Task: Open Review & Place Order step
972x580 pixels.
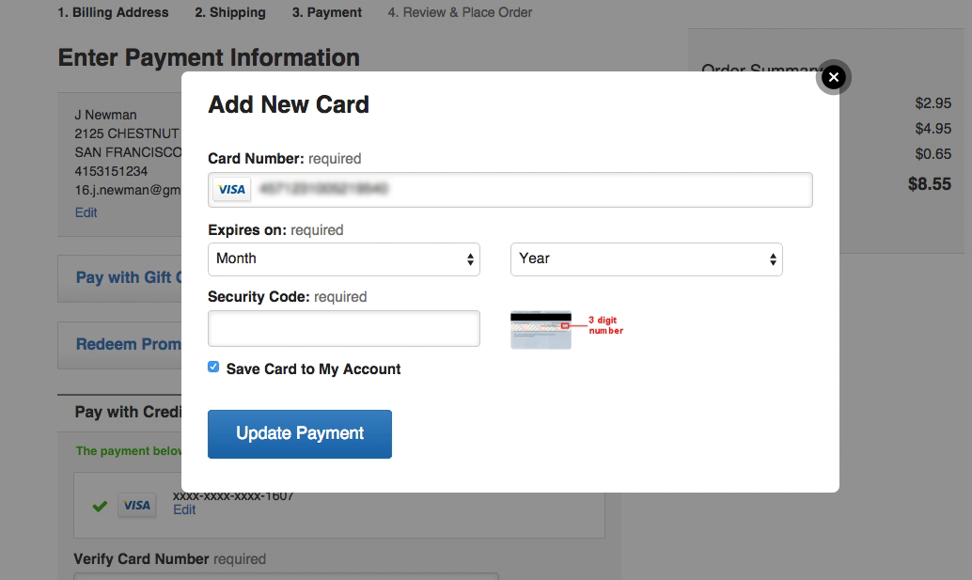Action: (x=460, y=13)
